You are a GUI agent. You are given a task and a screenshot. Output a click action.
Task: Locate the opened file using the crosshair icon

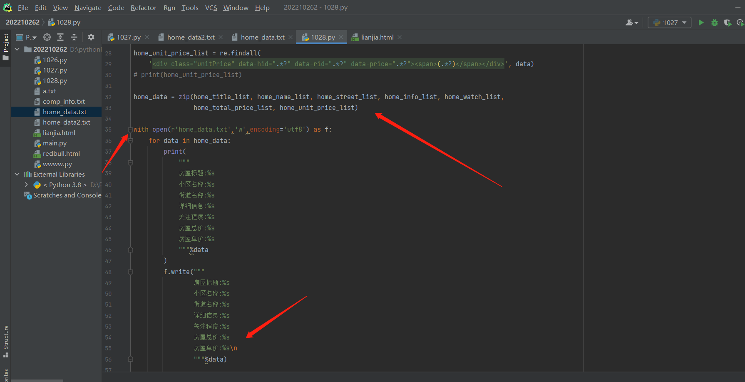pos(47,37)
